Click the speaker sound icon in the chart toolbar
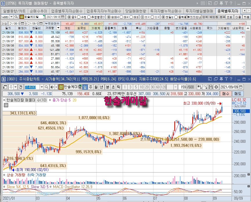The image size is (251, 202). point(52,87)
